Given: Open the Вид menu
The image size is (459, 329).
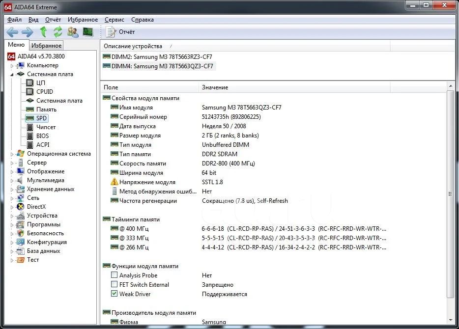Looking at the screenshot, I should pyautogui.click(x=33, y=20).
